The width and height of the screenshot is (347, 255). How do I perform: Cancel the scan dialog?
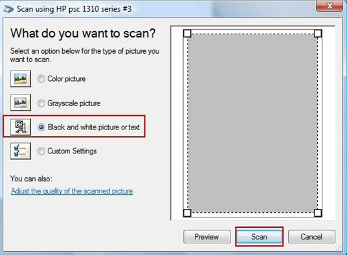click(x=311, y=237)
